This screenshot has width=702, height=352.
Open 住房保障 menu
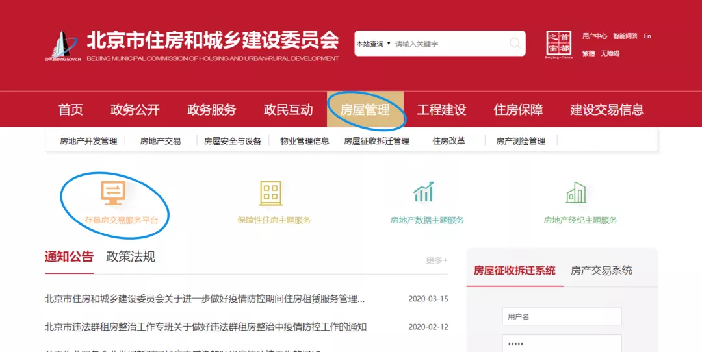[x=518, y=110]
